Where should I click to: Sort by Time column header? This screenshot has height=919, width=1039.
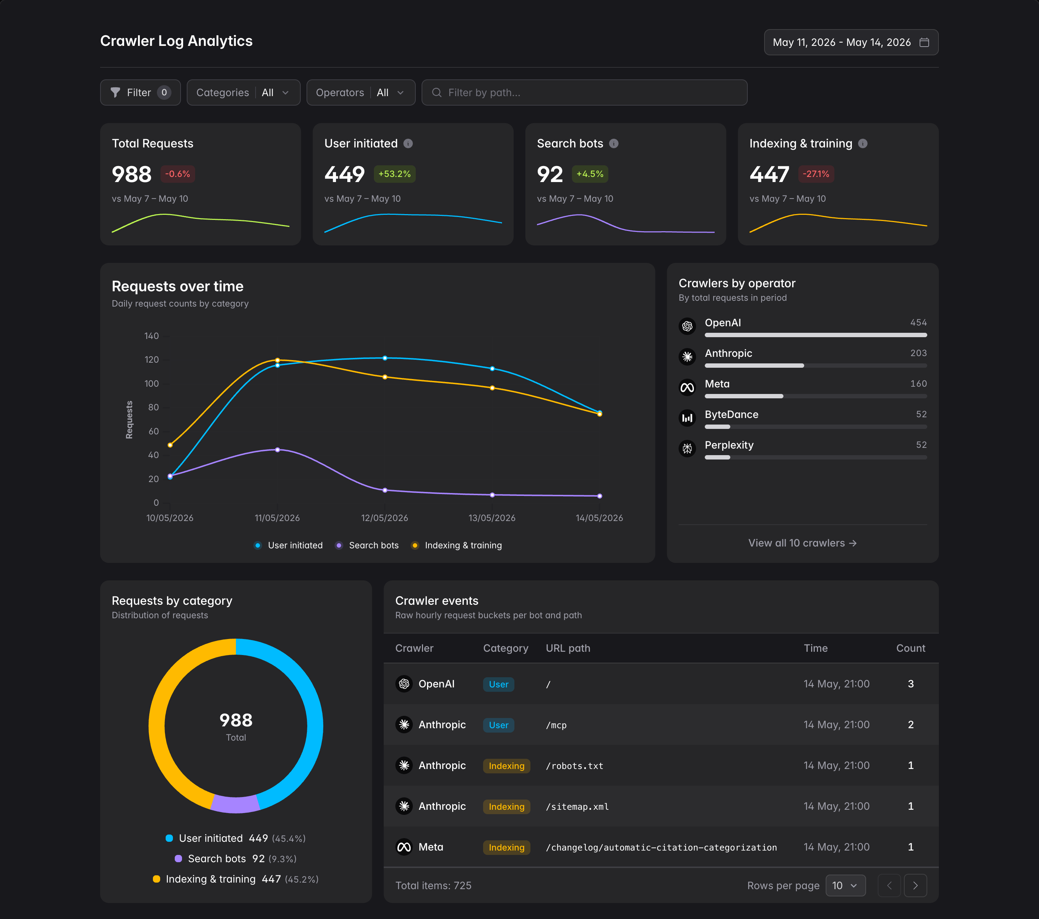point(815,648)
